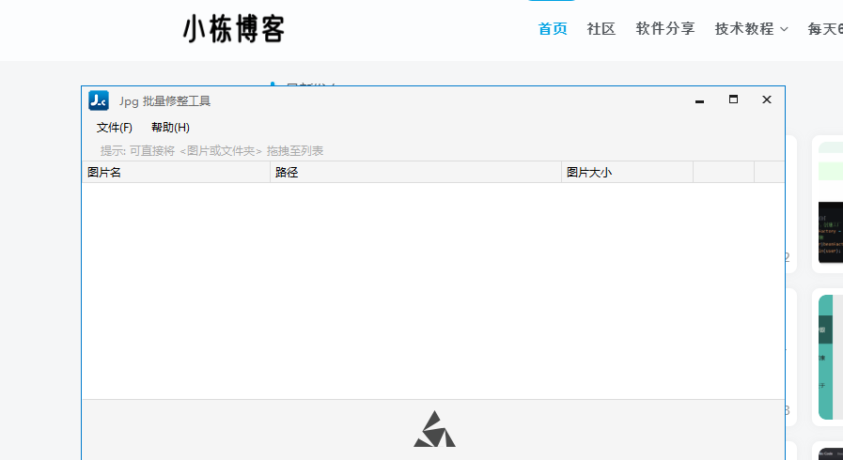The height and width of the screenshot is (460, 843).
Task: Open the 帮助(H) menu
Action: point(170,128)
